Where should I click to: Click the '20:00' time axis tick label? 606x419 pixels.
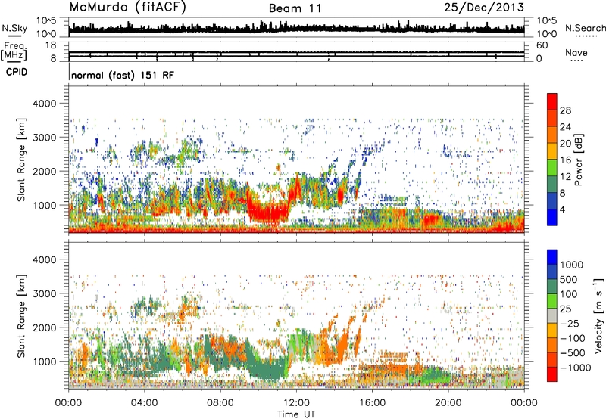(x=448, y=403)
